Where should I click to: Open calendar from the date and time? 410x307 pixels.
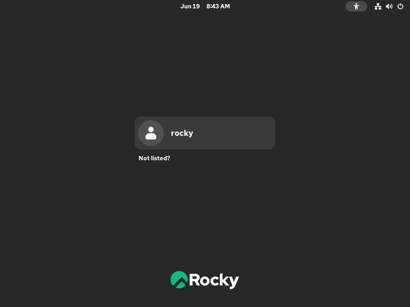click(205, 6)
